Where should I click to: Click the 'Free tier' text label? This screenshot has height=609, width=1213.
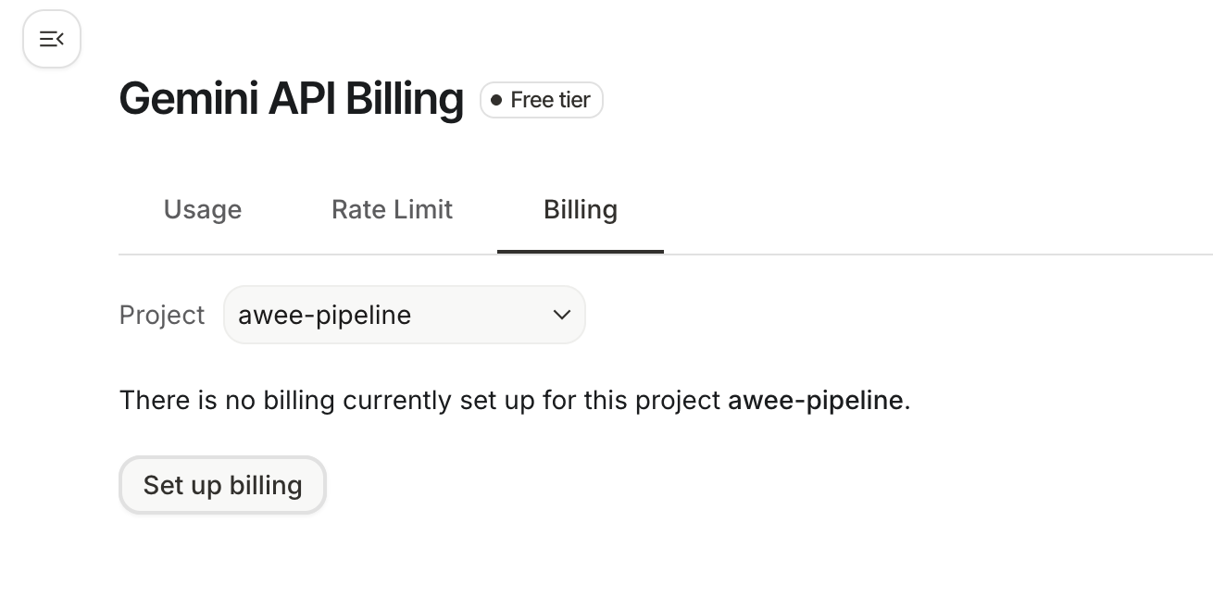click(550, 100)
